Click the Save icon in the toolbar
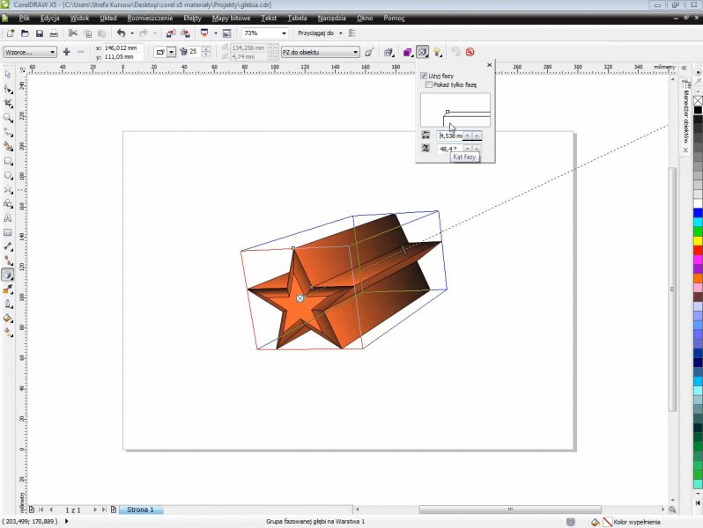This screenshot has width=703, height=528. coord(39,33)
